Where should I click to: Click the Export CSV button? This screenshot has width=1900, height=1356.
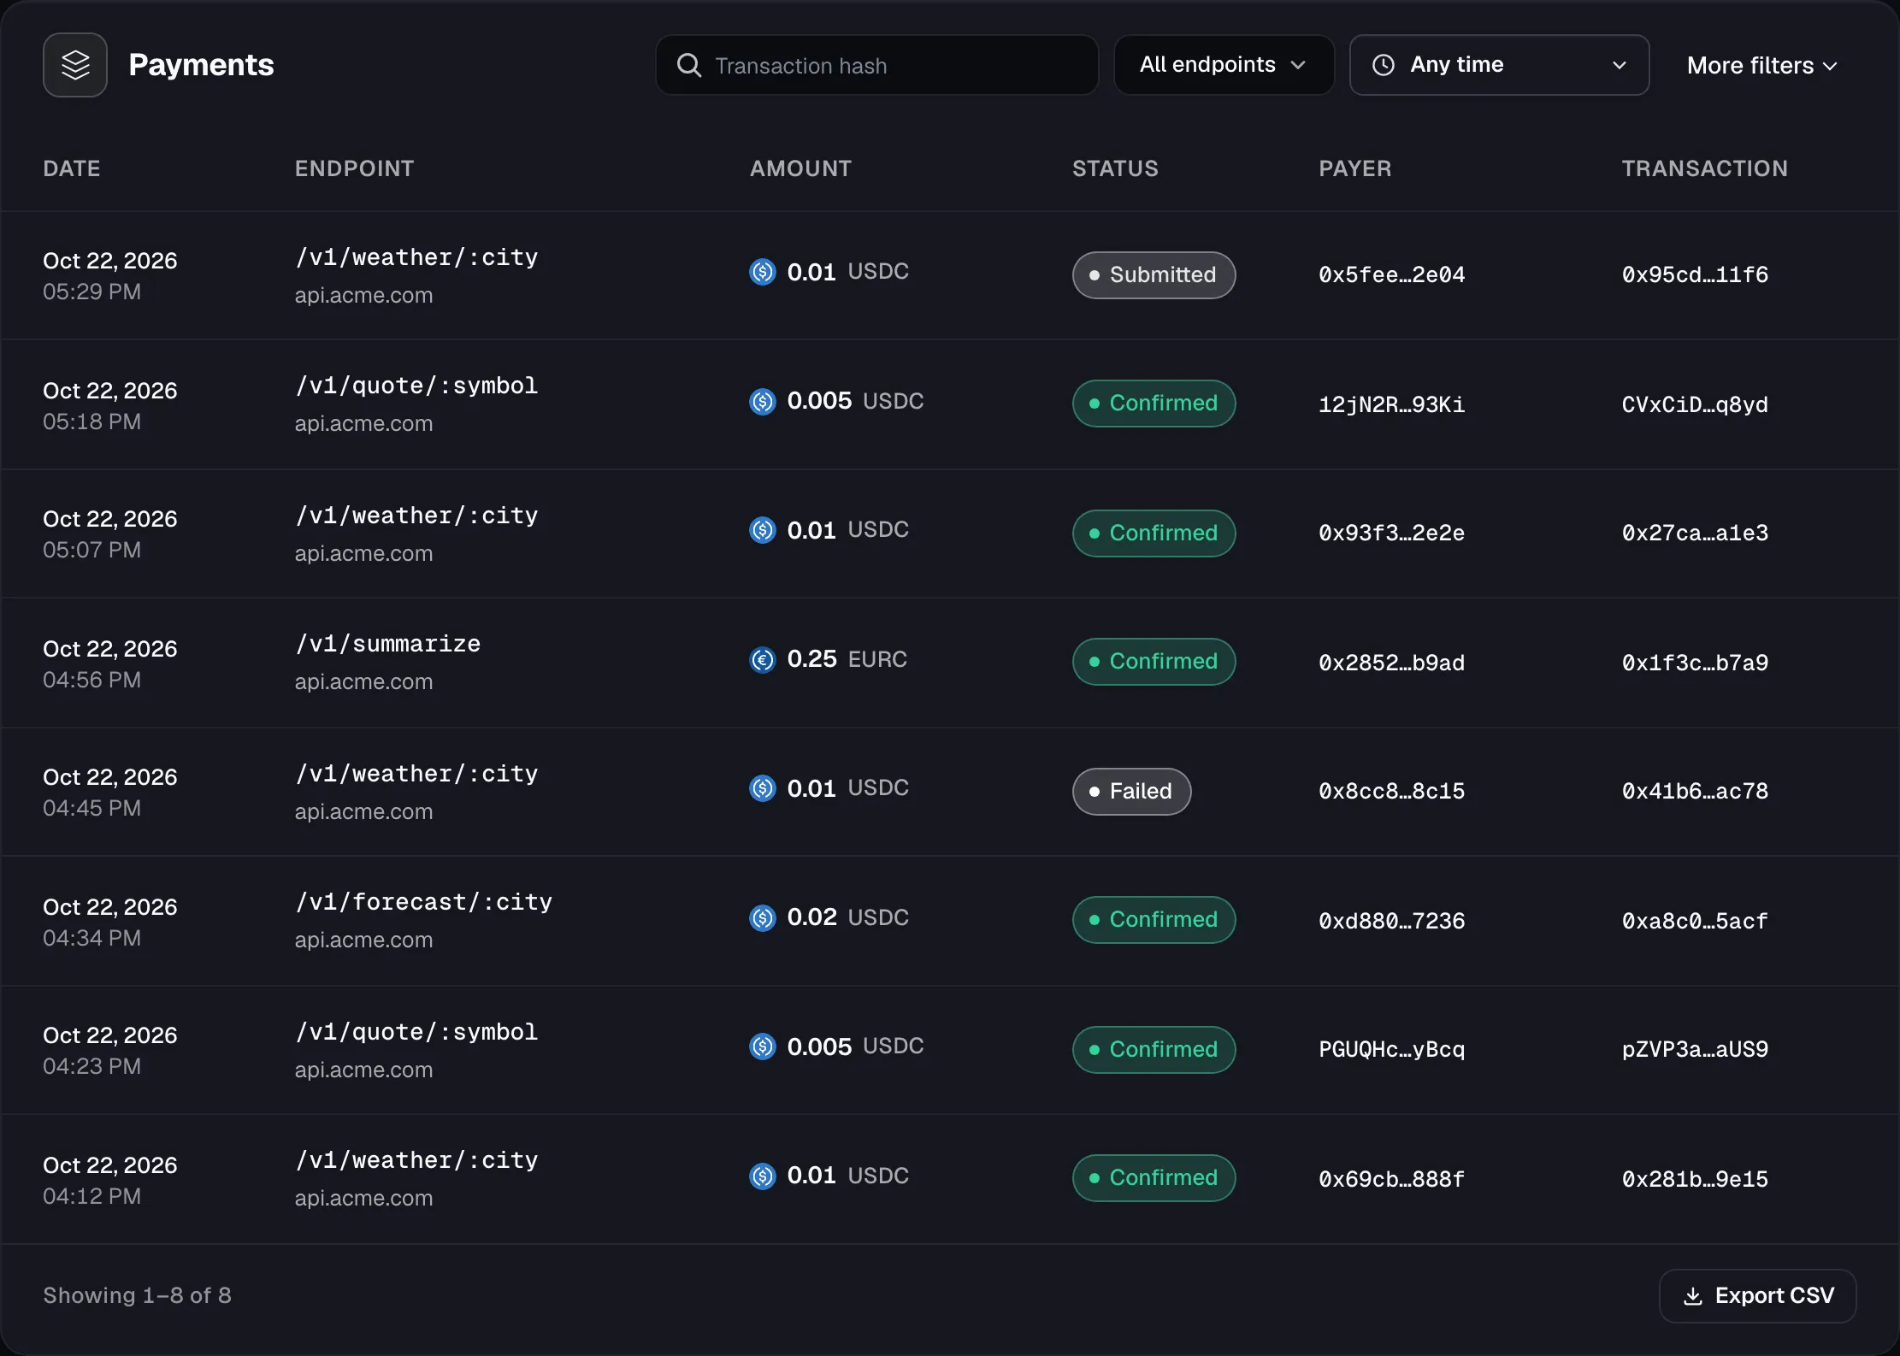coord(1757,1296)
